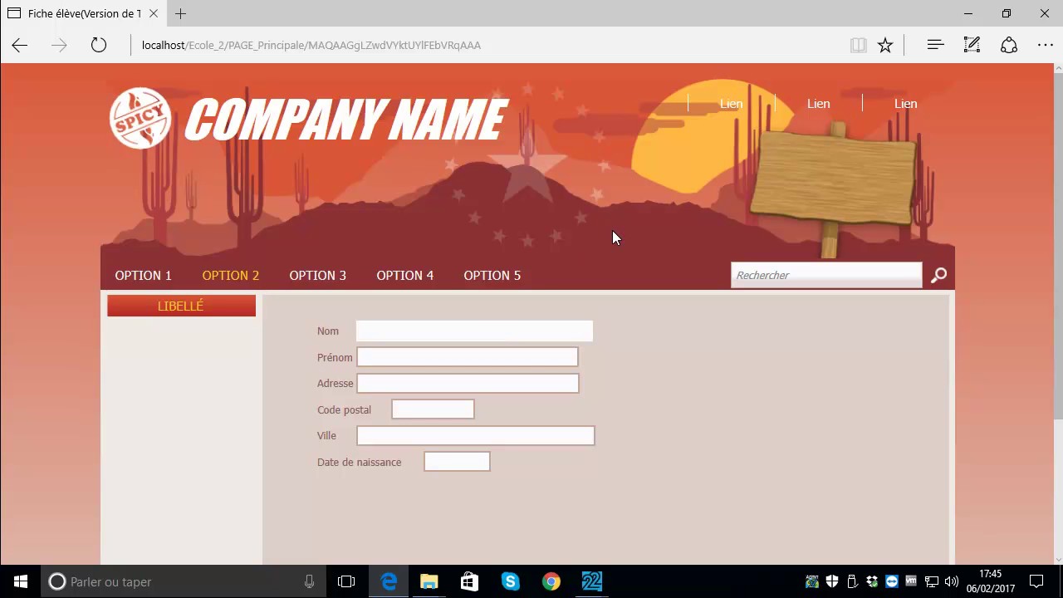Click the last Lien link

click(906, 104)
